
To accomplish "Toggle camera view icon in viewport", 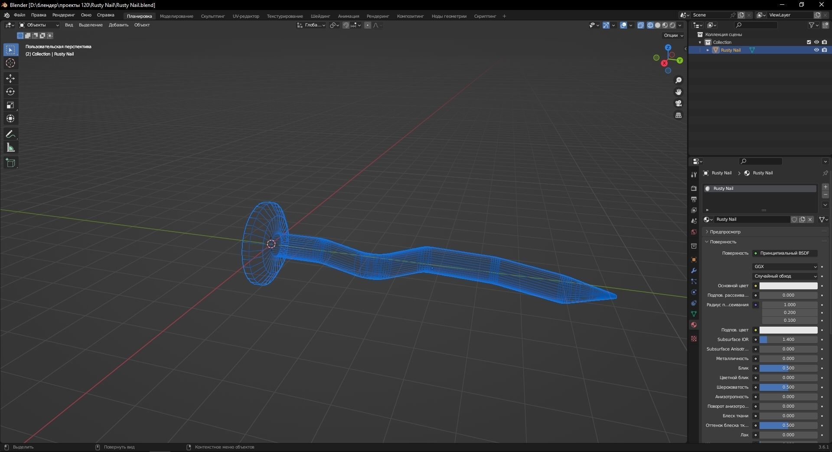I will pos(679,104).
